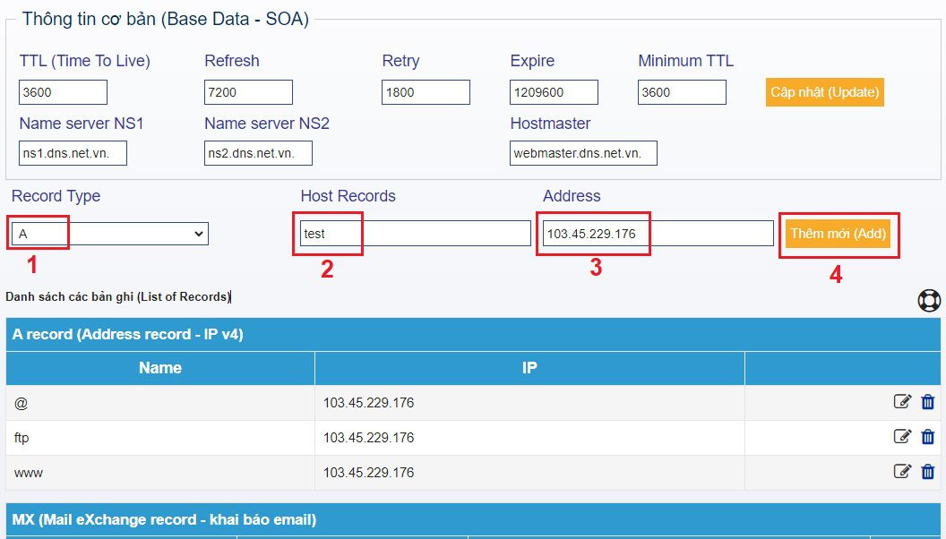Viewport: 946px width, 539px height.
Task: Focus the Host Records input containing test
Action: click(x=416, y=234)
